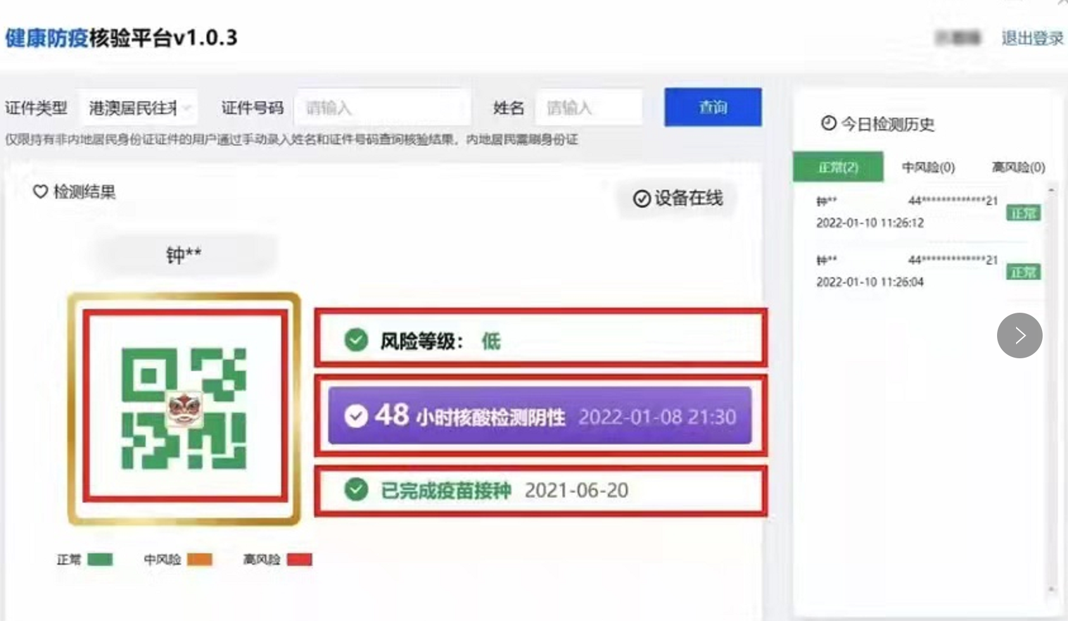Click the 退出登录 logout link
Image resolution: width=1068 pixels, height=621 pixels.
pyautogui.click(x=1032, y=38)
